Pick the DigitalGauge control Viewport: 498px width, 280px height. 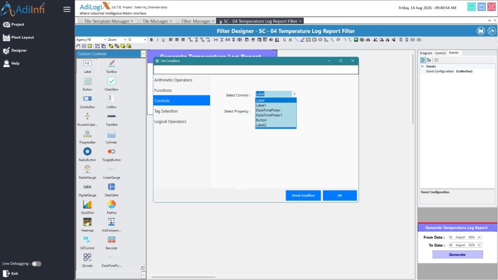87,190
